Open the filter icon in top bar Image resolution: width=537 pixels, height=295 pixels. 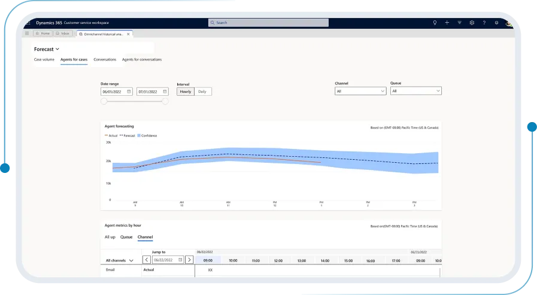[459, 23]
